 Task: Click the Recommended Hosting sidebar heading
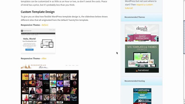pos(135,81)
